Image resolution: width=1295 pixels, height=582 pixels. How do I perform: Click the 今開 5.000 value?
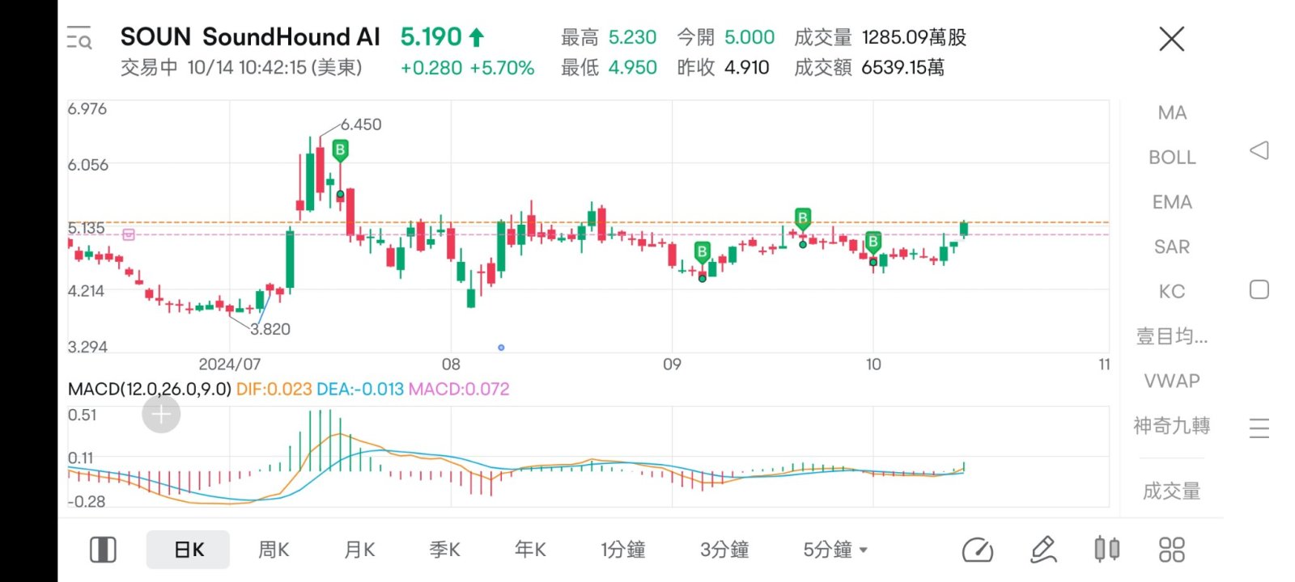725,37
